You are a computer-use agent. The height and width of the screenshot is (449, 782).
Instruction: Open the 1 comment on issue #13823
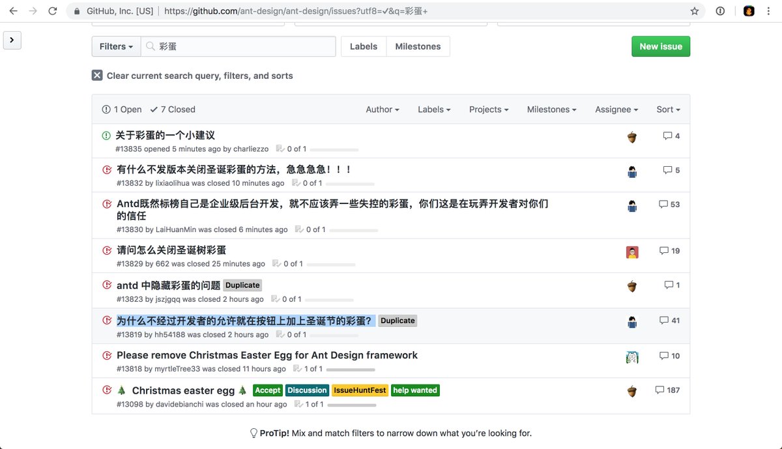tap(672, 285)
